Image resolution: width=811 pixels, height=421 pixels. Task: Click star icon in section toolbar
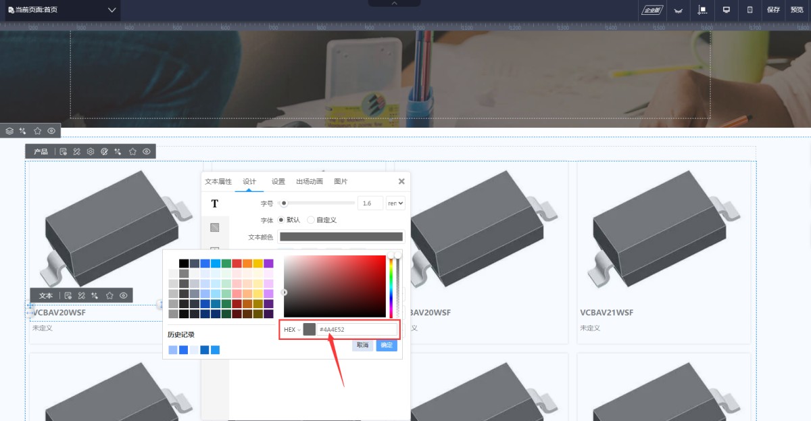pyautogui.click(x=37, y=131)
